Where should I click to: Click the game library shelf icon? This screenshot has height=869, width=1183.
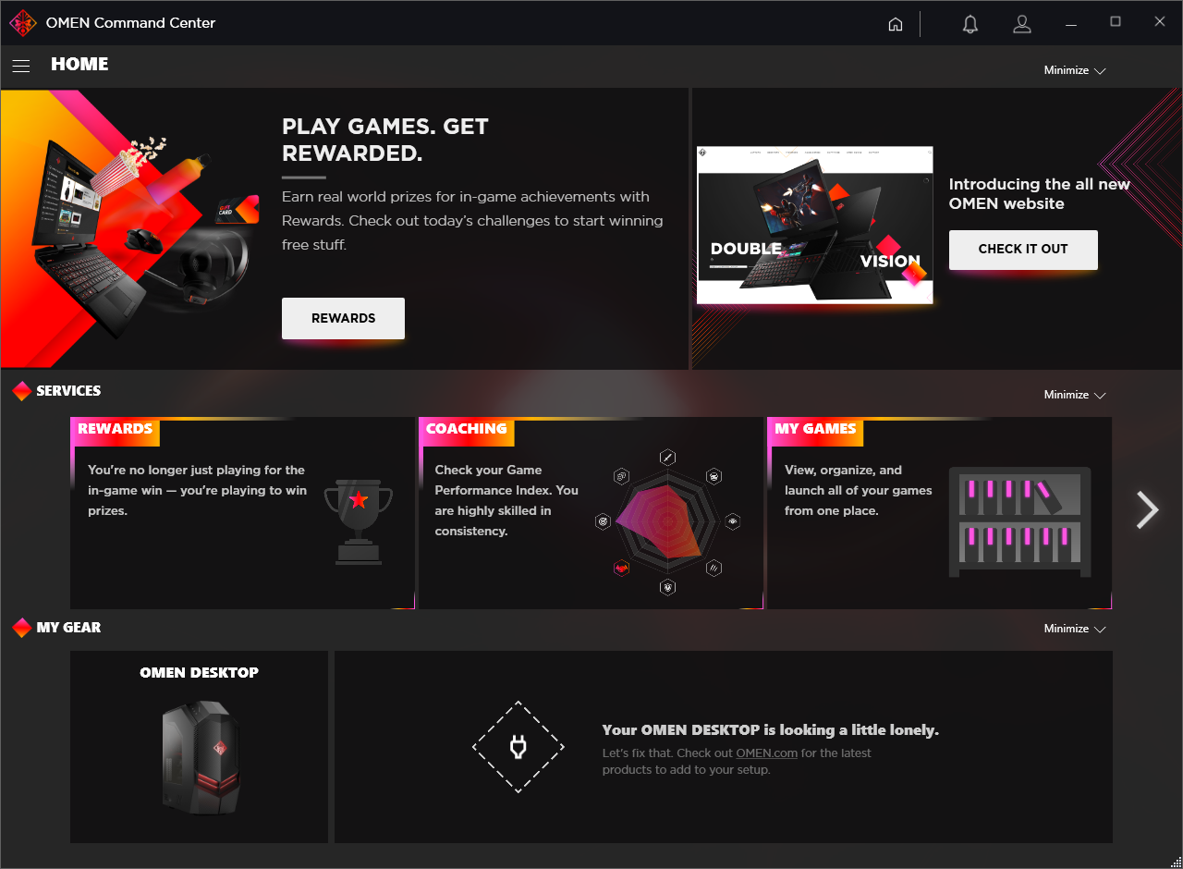coord(1019,521)
